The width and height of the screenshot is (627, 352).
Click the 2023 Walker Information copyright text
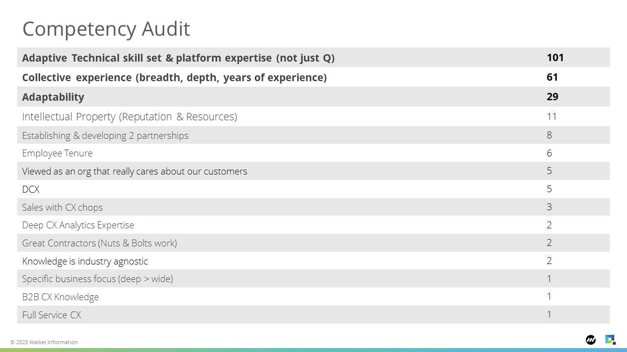tap(44, 342)
